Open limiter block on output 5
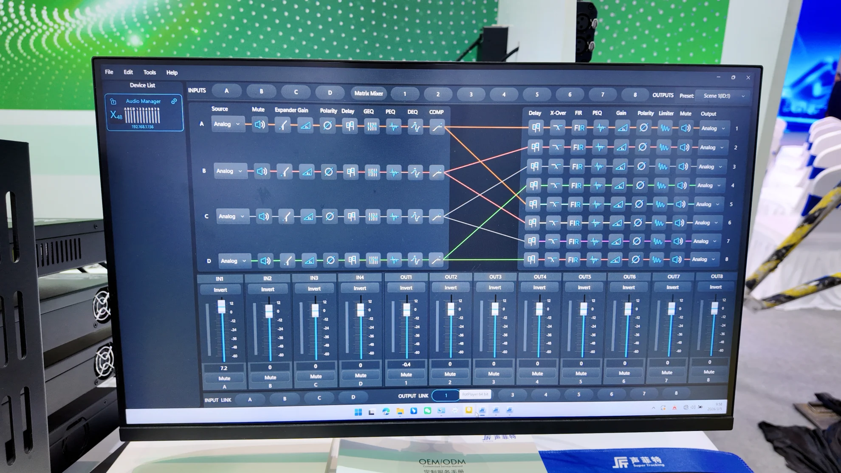This screenshot has width=841, height=473. click(660, 204)
